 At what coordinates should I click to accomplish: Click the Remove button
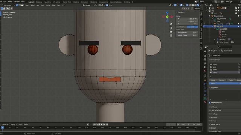pyautogui.click(x=221, y=80)
